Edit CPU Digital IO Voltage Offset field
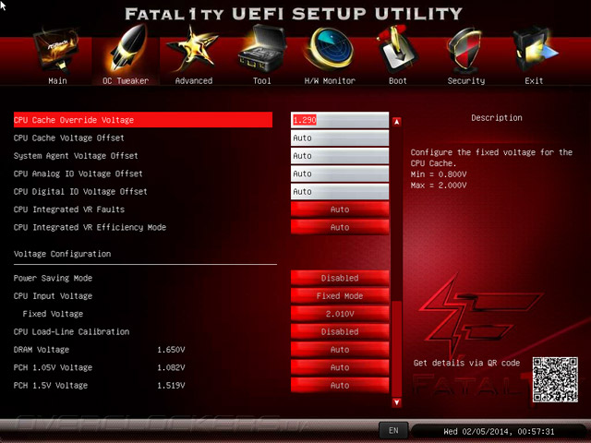591x443 pixels. [x=340, y=191]
